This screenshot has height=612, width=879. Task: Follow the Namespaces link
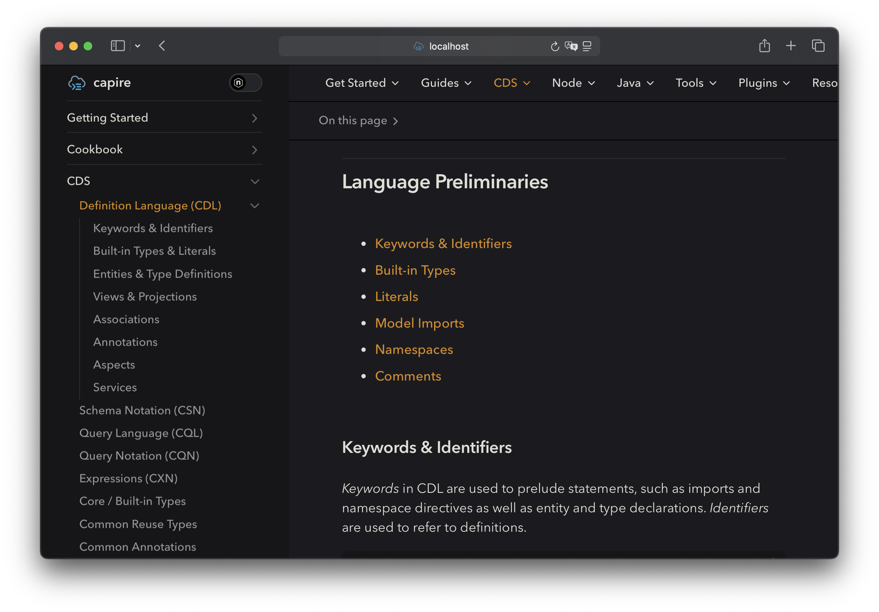pyautogui.click(x=414, y=350)
